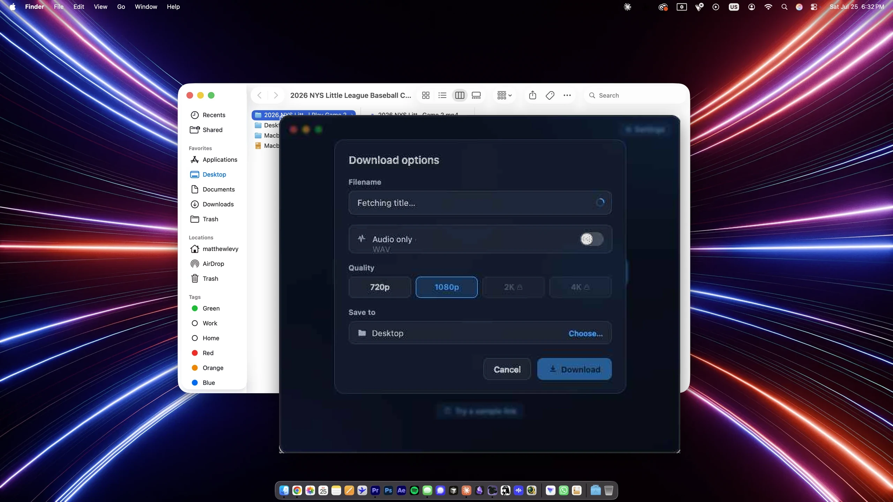
Task: Launch Messages from Dock
Action: click(x=427, y=490)
